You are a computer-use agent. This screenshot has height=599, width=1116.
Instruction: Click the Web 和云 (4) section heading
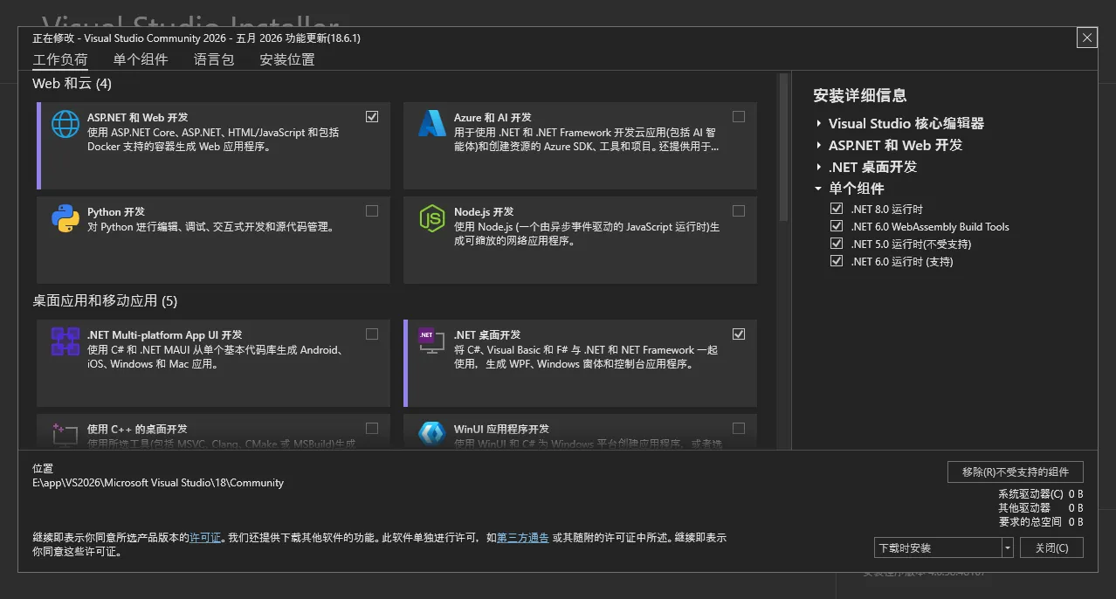point(72,84)
